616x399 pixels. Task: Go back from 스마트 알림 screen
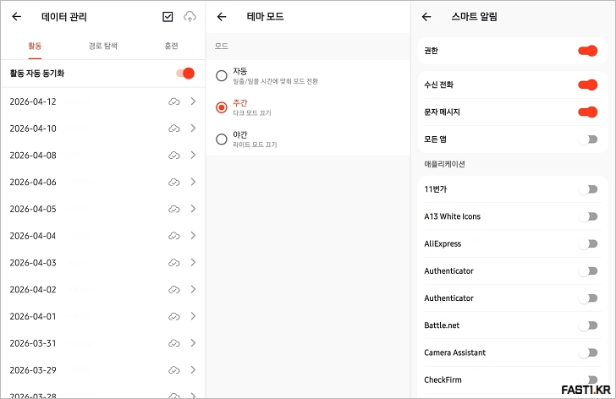(426, 16)
